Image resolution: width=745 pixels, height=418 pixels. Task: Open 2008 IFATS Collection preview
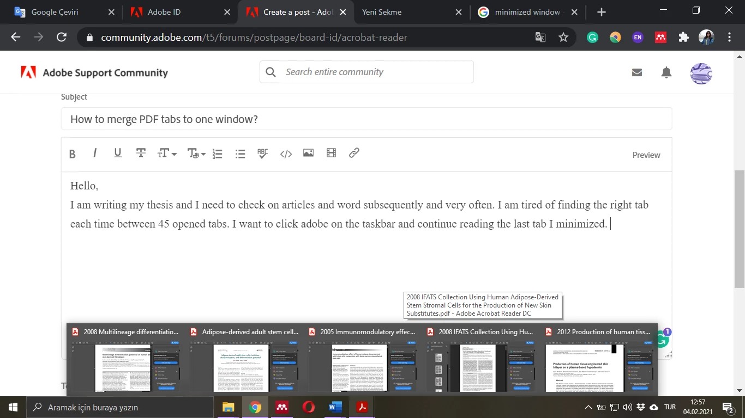(481, 360)
